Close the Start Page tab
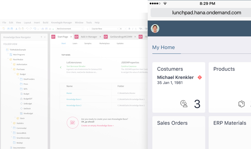This screenshot has width=251, height=149. point(71,37)
